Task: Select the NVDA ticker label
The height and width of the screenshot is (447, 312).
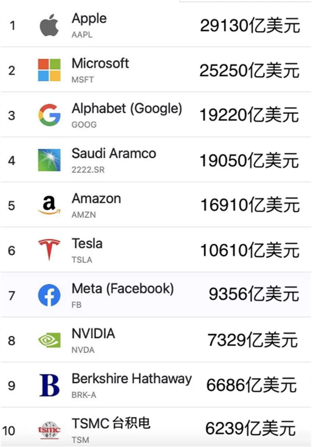Action: coord(83,350)
